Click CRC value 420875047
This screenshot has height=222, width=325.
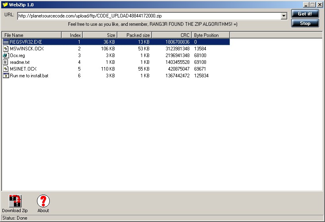coord(179,69)
